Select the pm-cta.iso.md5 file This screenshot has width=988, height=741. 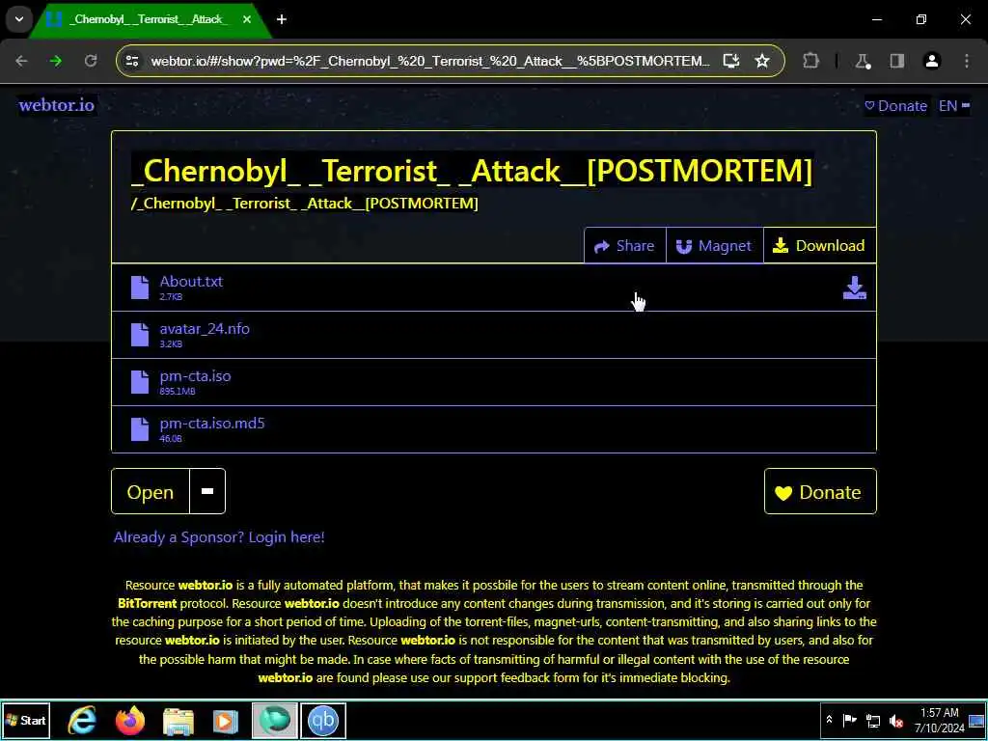tap(493, 429)
